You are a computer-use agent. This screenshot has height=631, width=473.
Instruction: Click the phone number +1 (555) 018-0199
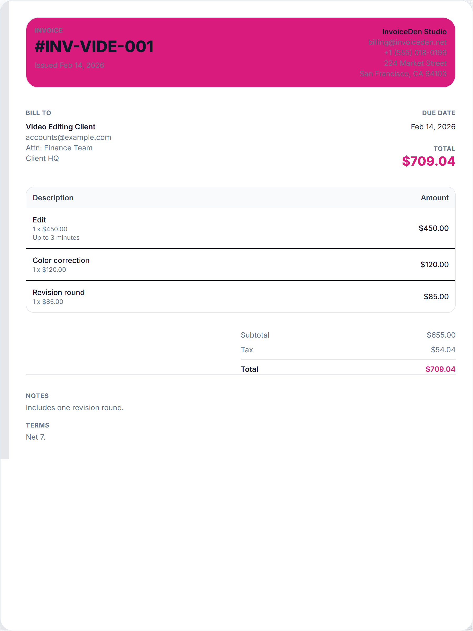tap(415, 53)
